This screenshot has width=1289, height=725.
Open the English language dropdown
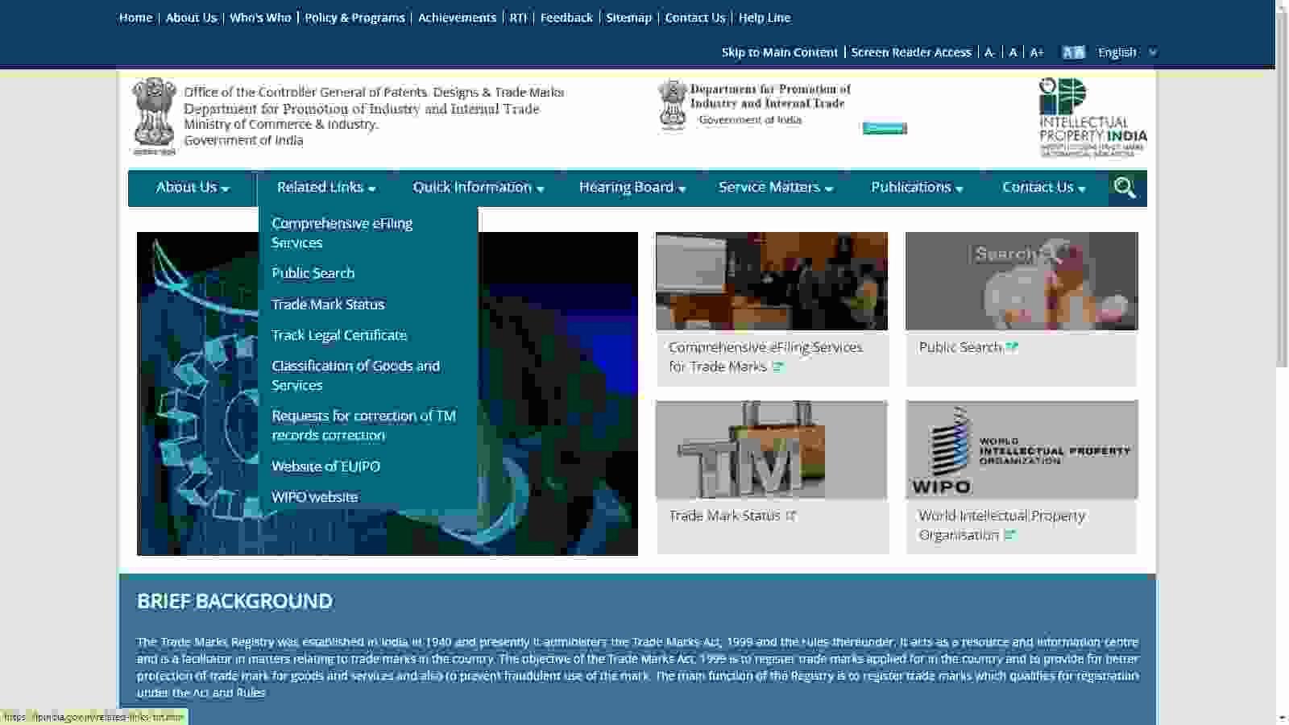click(1126, 52)
